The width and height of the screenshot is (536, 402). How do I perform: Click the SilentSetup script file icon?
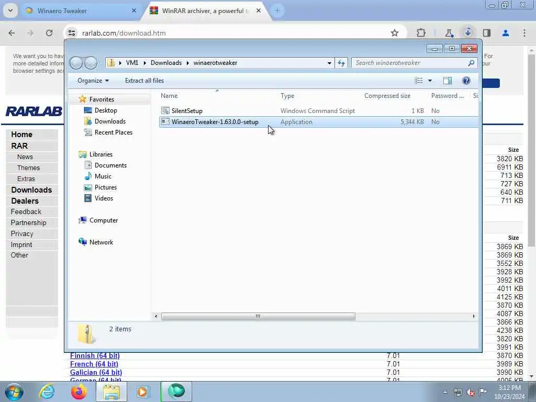(x=165, y=110)
